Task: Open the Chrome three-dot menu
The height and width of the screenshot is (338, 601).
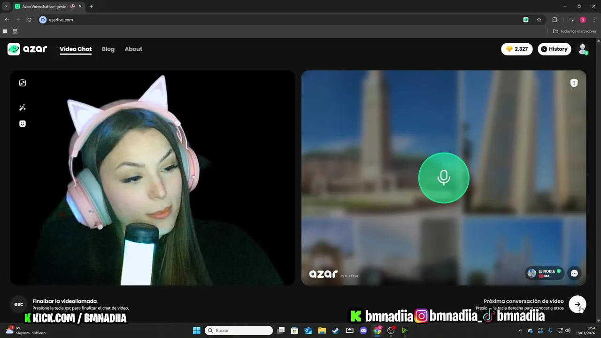Action: pos(594,20)
